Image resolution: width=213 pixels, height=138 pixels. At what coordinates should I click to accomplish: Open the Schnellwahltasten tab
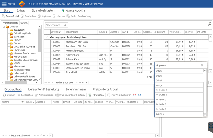[x=43, y=10]
